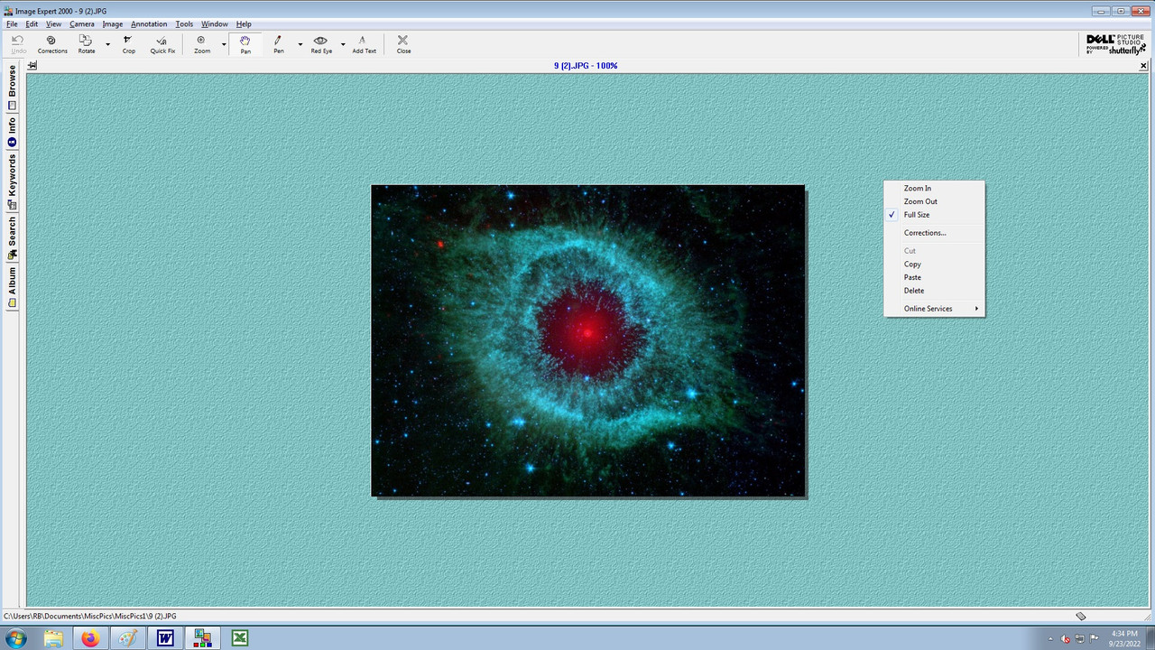Launch File Explorer from the taskbar
This screenshot has height=650, width=1155.
(53, 638)
